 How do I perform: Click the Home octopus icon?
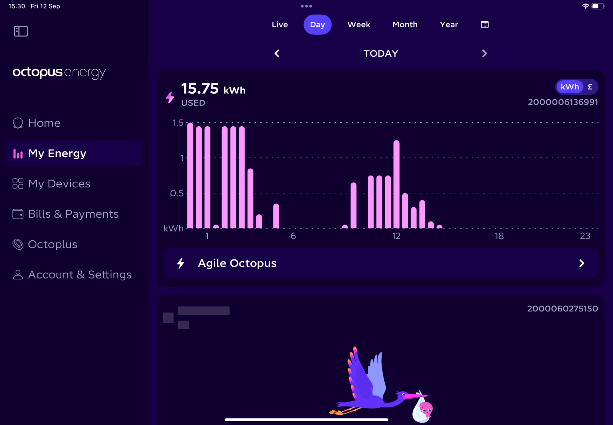pyautogui.click(x=18, y=123)
